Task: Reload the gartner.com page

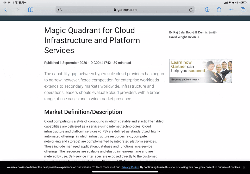Action: click(x=191, y=10)
